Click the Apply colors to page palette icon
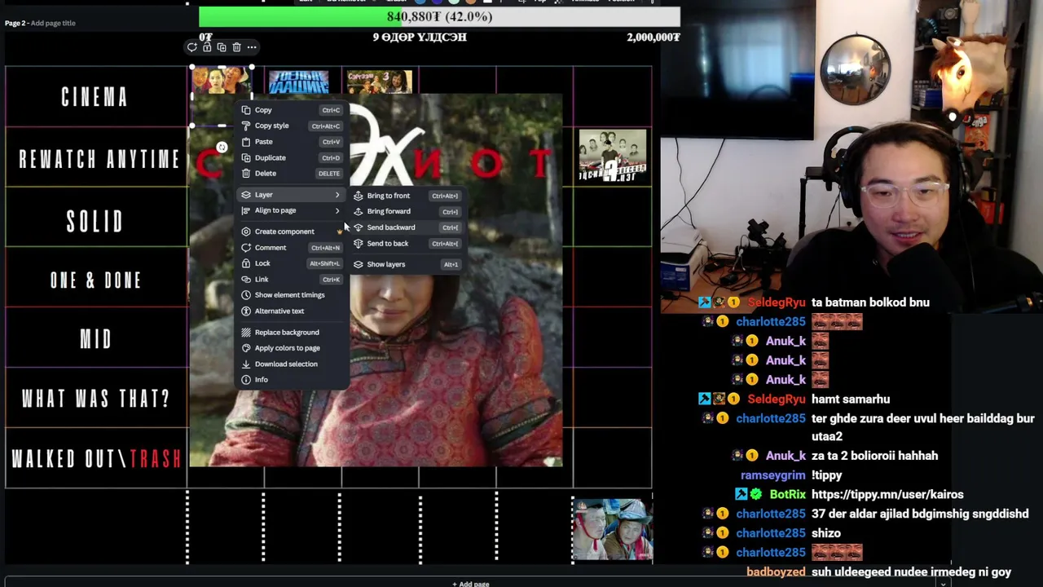This screenshot has height=587, width=1043. (x=246, y=348)
